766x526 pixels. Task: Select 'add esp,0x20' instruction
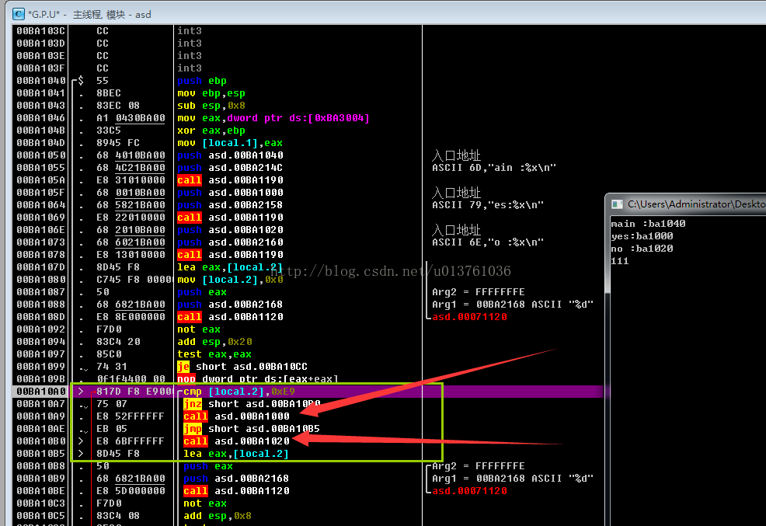pyautogui.click(x=214, y=342)
